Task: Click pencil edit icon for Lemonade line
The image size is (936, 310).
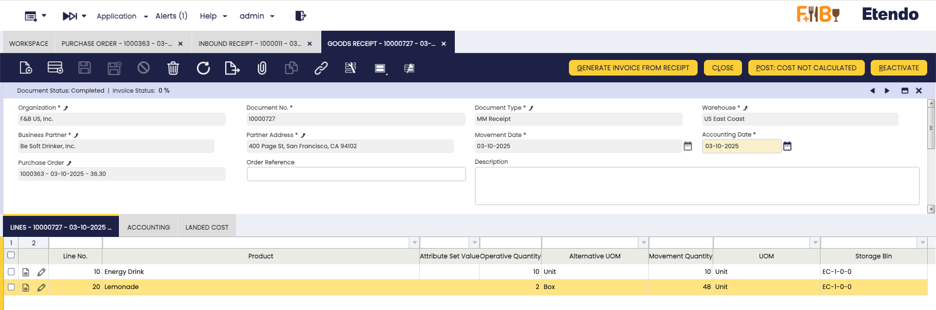Action: pos(41,288)
